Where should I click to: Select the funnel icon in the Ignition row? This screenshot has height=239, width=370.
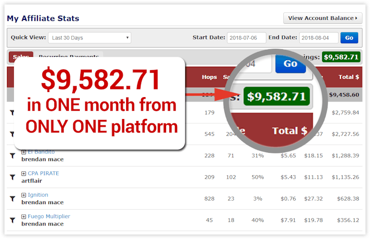click(12, 199)
